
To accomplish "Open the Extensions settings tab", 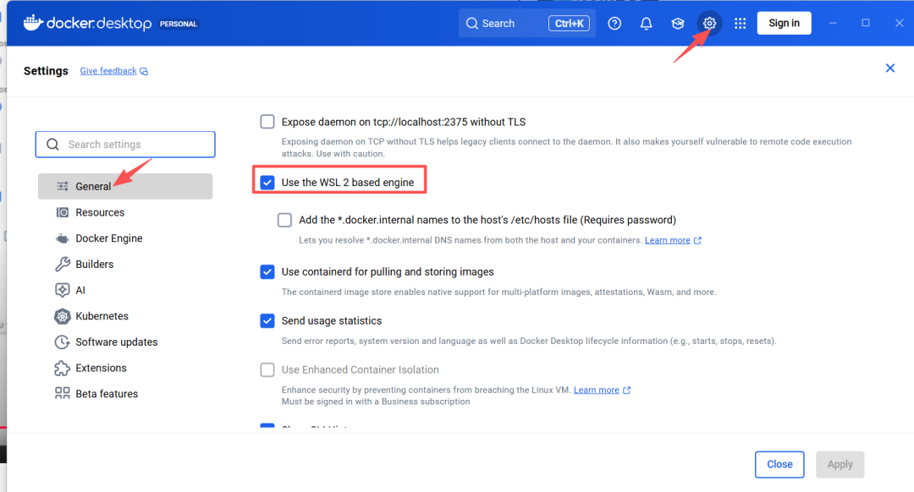I will point(125,368).
